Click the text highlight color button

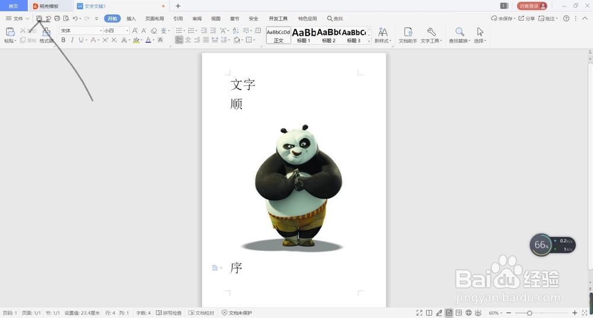(136, 40)
